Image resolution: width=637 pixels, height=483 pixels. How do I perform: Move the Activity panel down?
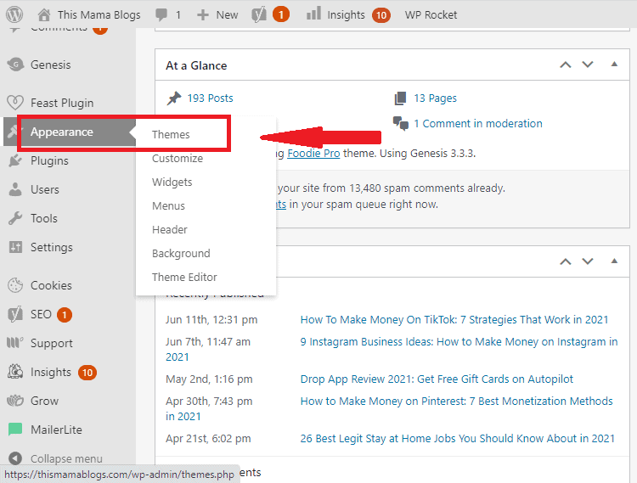click(x=588, y=261)
